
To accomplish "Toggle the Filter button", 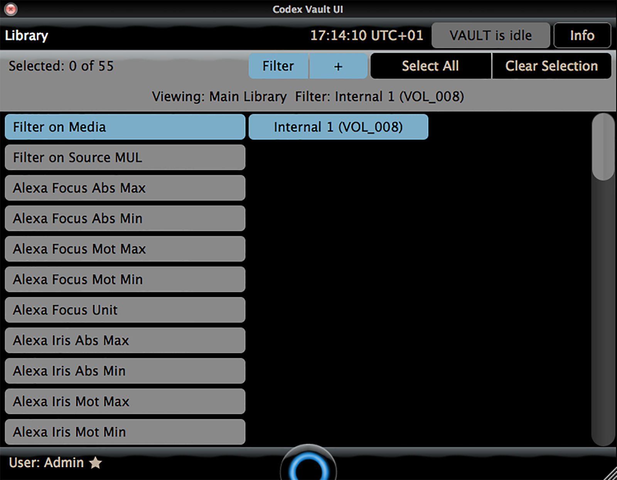I will pos(278,66).
